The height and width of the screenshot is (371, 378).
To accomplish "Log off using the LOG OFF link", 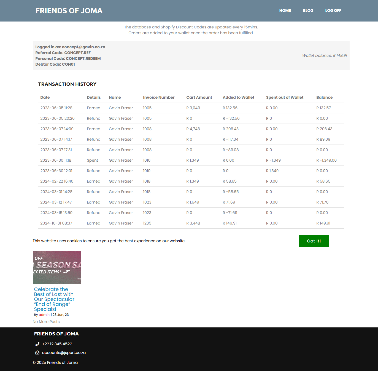I will [333, 10].
